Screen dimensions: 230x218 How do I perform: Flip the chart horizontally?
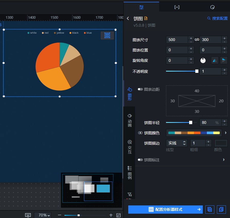tap(215, 60)
